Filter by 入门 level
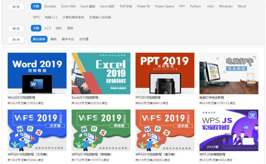The width and height of the screenshot is (266, 164). pyautogui.click(x=47, y=28)
